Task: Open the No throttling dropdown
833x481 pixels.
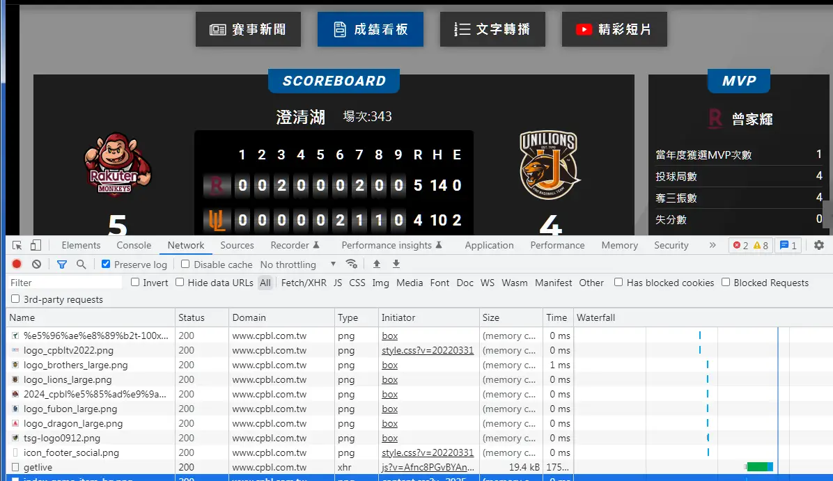Action: point(298,265)
